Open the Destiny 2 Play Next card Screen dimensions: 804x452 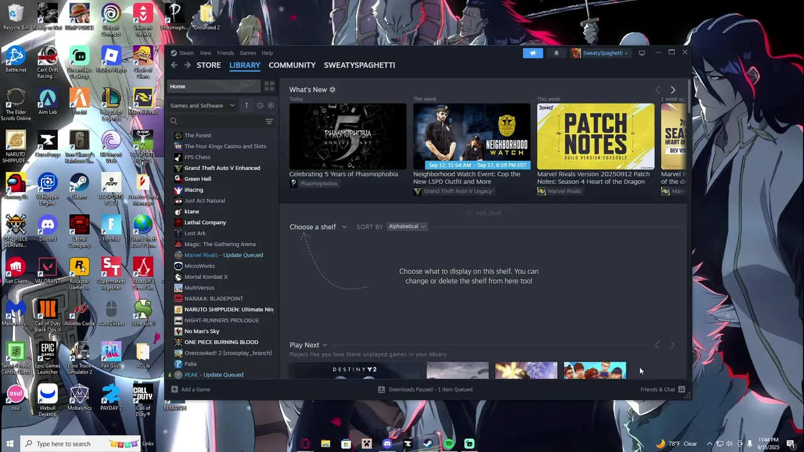click(x=354, y=370)
